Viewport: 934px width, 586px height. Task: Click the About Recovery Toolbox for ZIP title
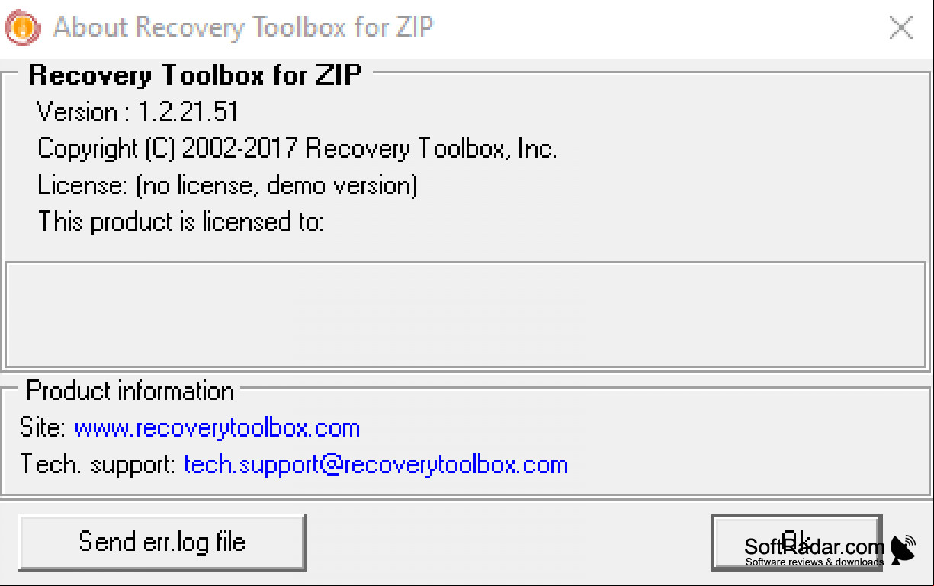click(x=243, y=27)
